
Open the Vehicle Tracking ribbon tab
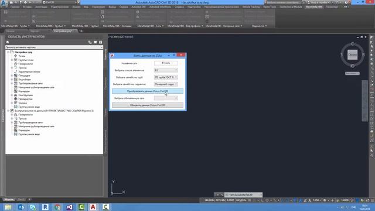[251, 7]
